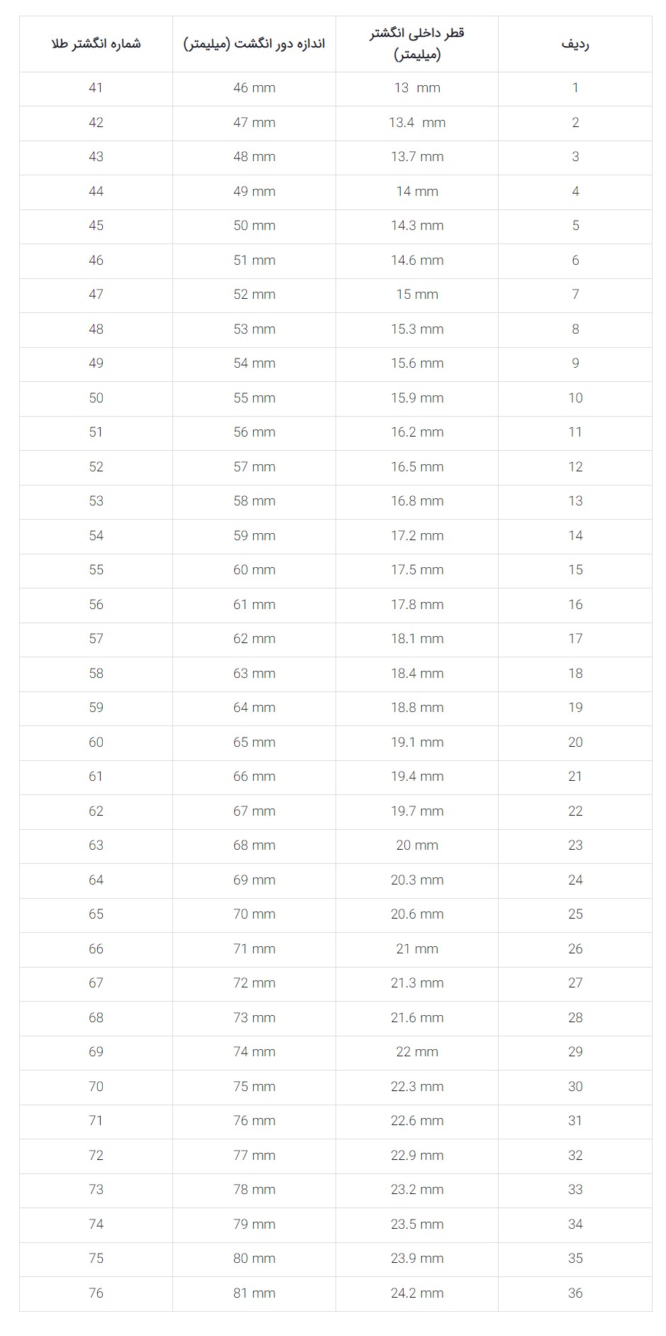
Task: Click the شماره انگشتر طلا header
Action: pos(96,44)
